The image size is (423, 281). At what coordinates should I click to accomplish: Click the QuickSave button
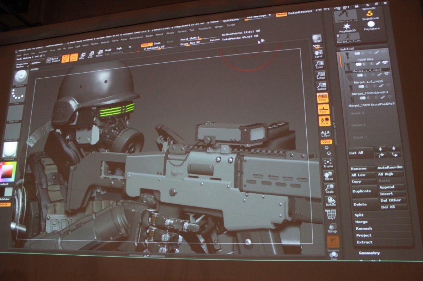231,20
